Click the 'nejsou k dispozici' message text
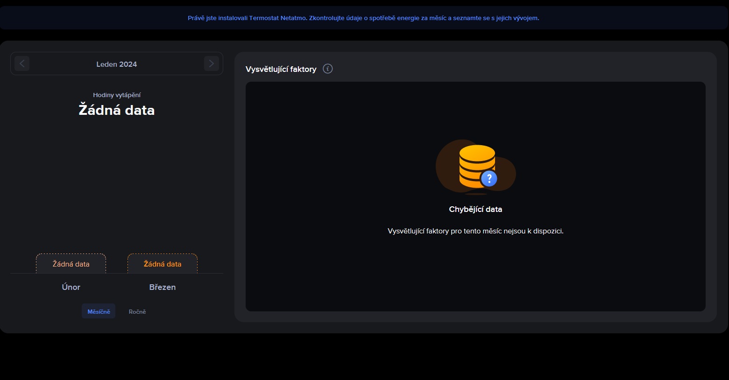 click(x=475, y=231)
